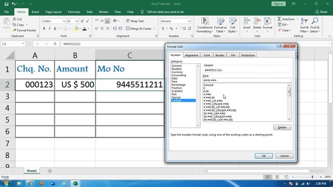Click the orientation text angle icon
The width and height of the screenshot is (333, 187).
pyautogui.click(x=115, y=21)
